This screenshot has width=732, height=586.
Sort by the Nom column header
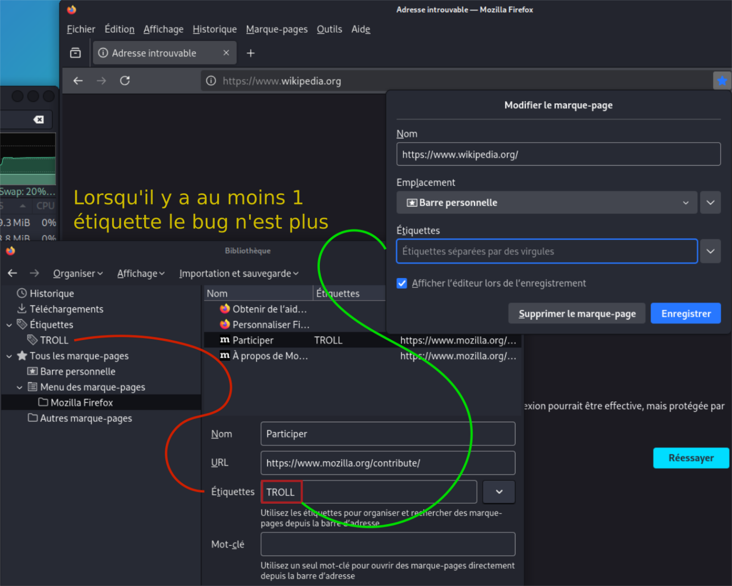[x=259, y=294]
